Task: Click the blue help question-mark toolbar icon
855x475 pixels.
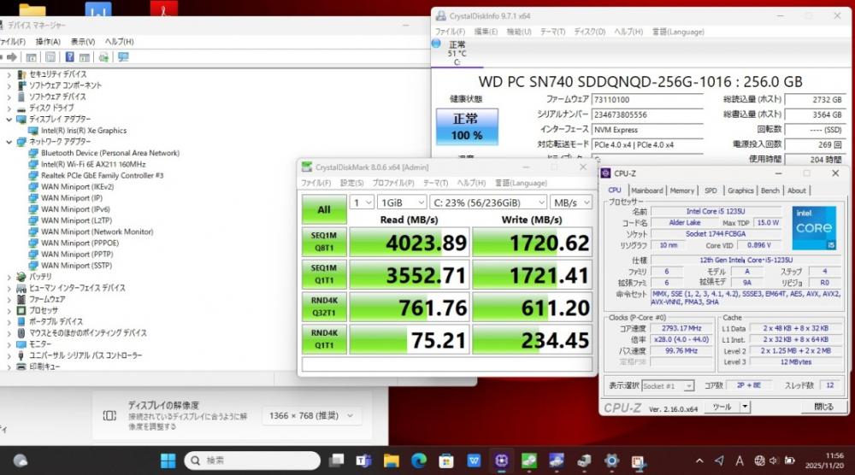Action: point(70,57)
